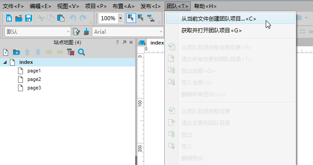Open the 布置<A> menu

[x=123, y=6]
